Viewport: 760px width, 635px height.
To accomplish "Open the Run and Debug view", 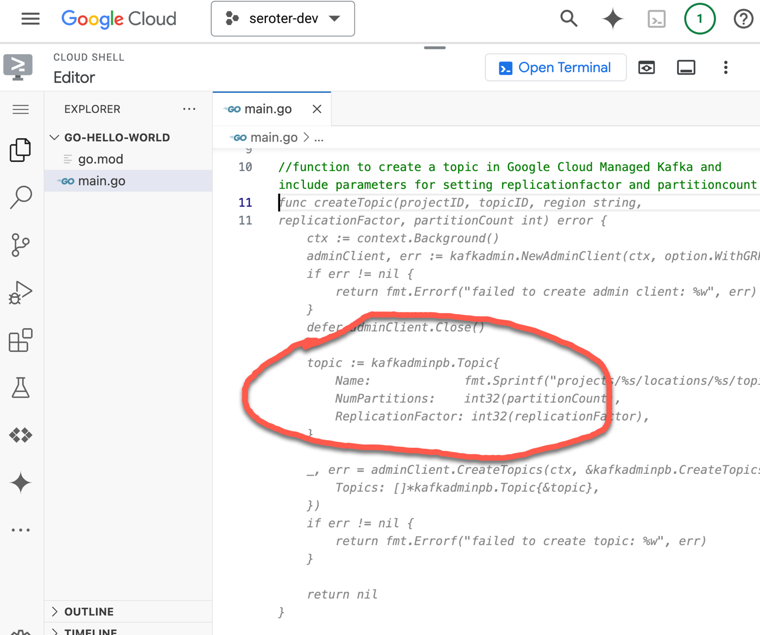I will [x=21, y=293].
